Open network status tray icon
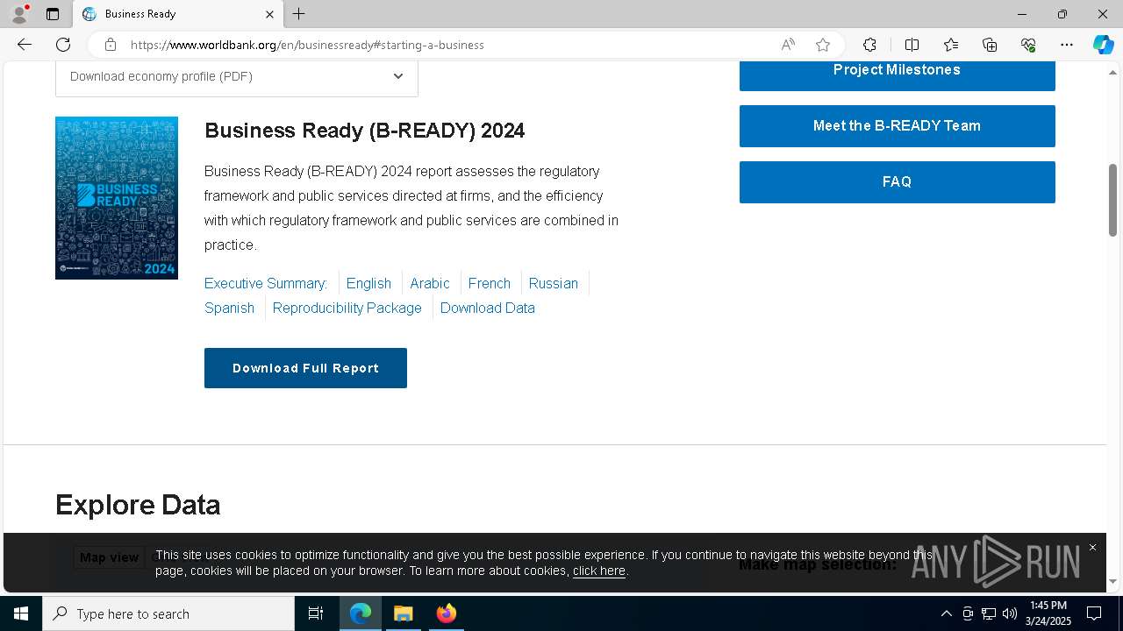 pyautogui.click(x=989, y=613)
